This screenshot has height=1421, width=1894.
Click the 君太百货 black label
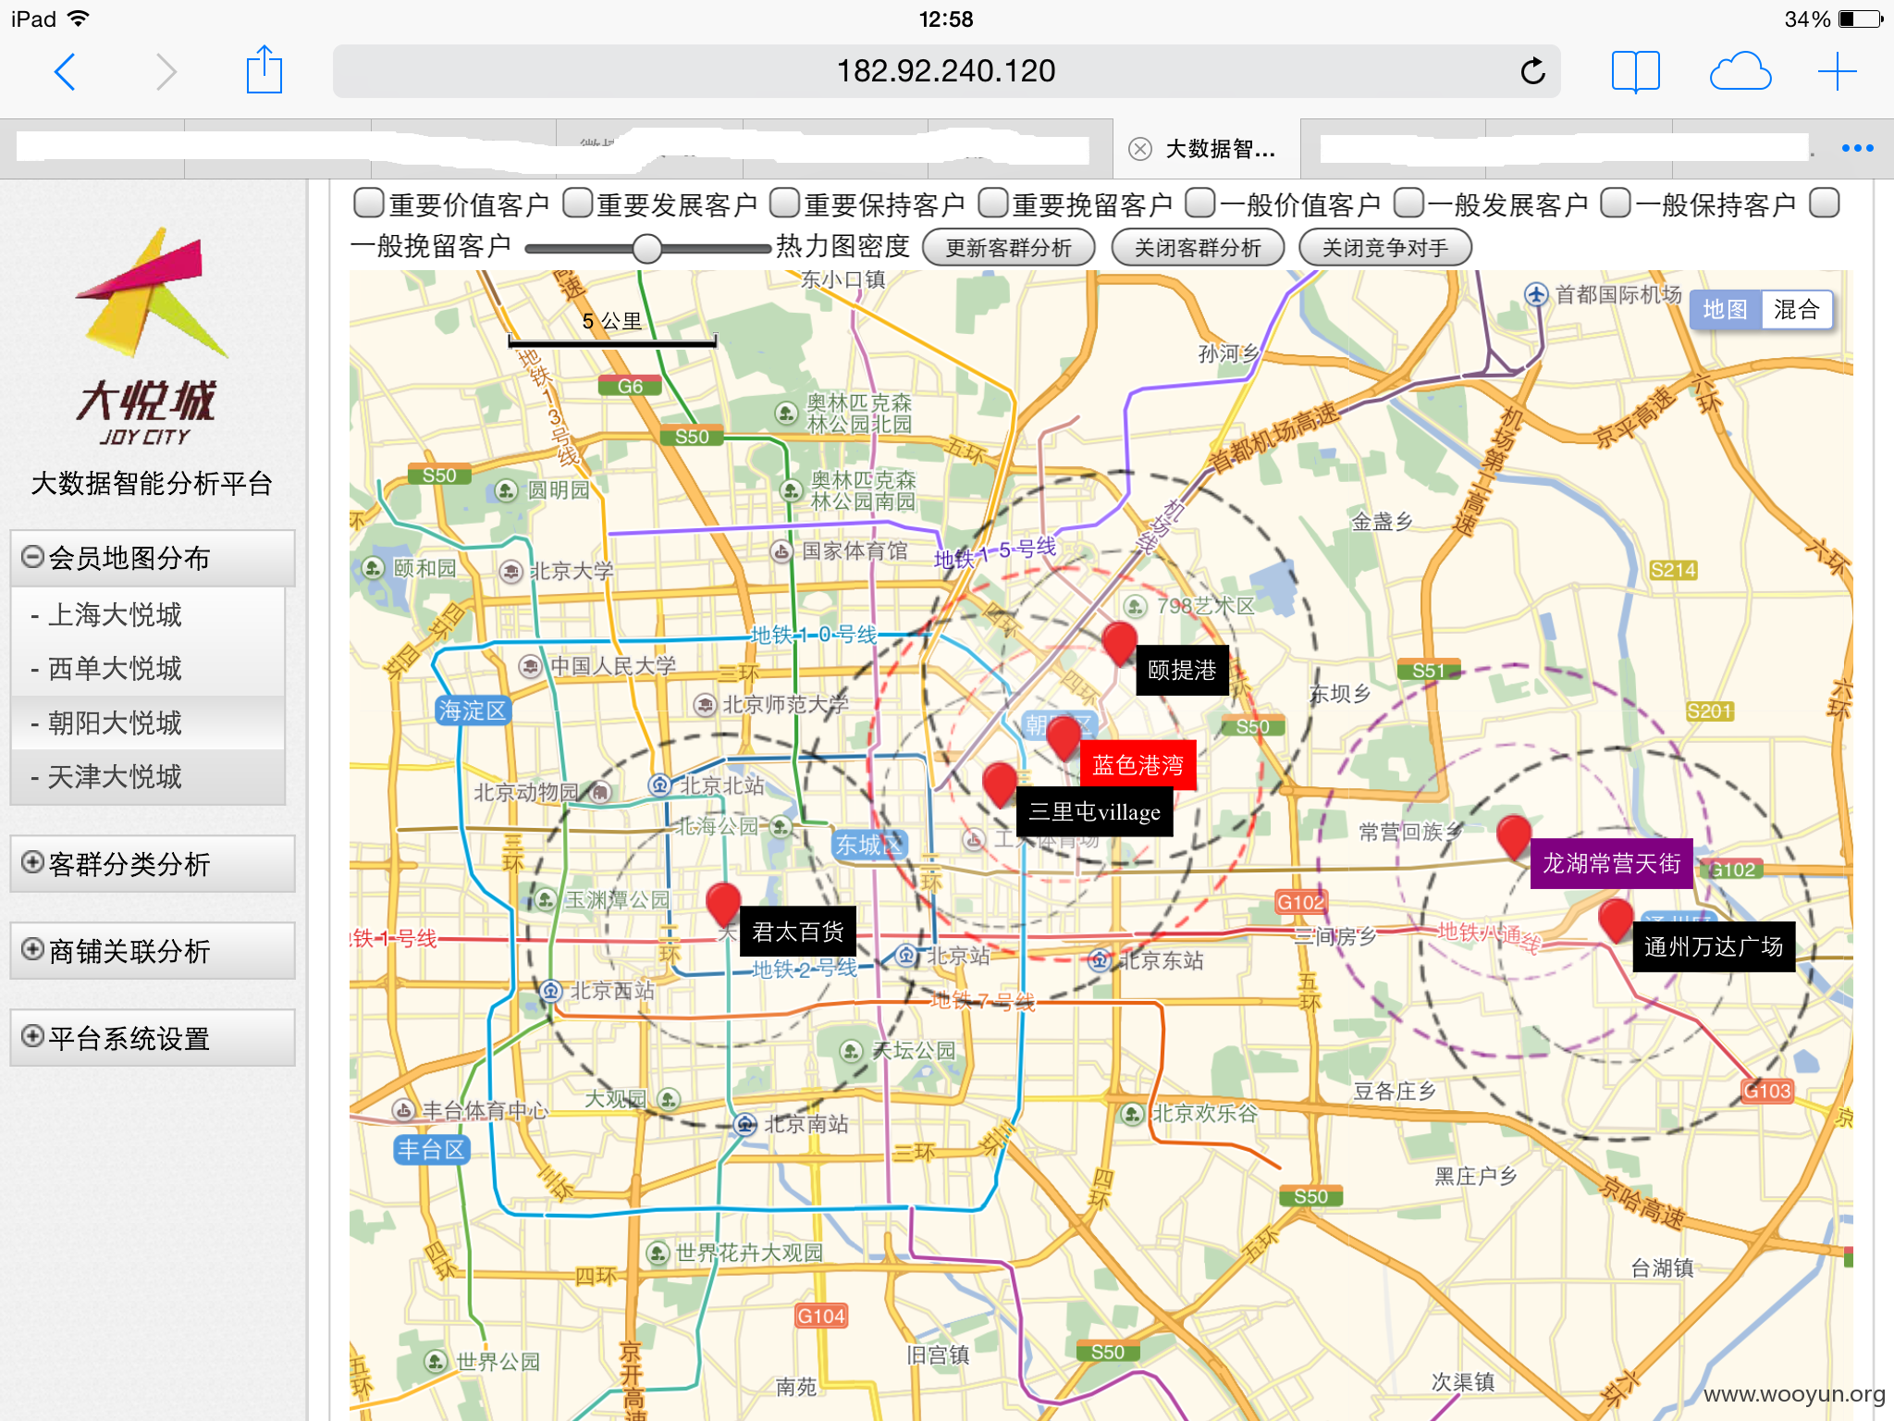pos(798,932)
